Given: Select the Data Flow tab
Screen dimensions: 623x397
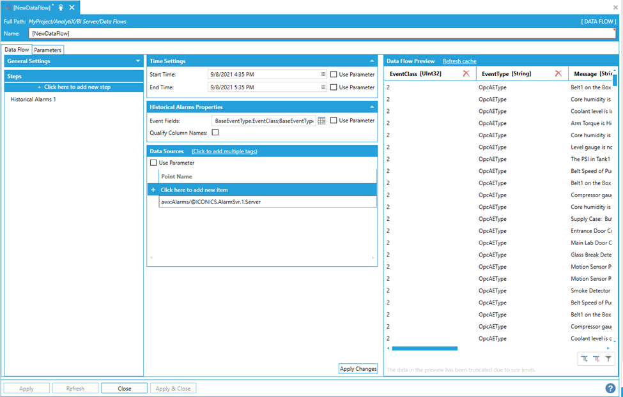Looking at the screenshot, I should tap(17, 50).
